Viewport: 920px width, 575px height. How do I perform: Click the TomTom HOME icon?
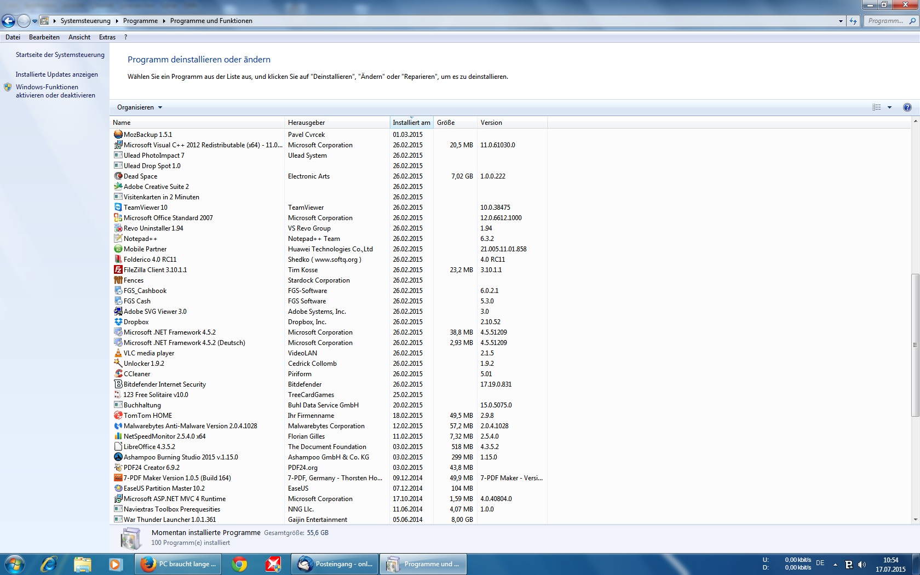coord(118,415)
